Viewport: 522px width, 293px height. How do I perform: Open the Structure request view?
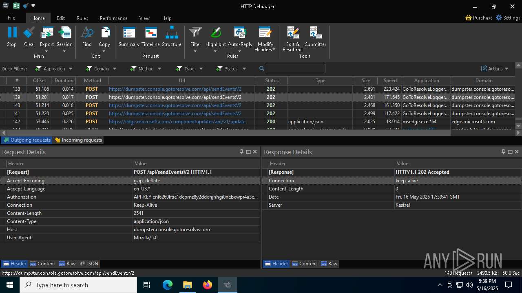[171, 33]
